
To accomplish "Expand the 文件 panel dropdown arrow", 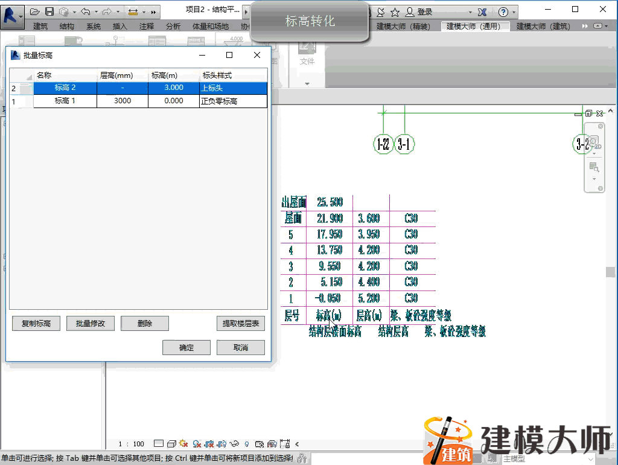I will pyautogui.click(x=307, y=83).
